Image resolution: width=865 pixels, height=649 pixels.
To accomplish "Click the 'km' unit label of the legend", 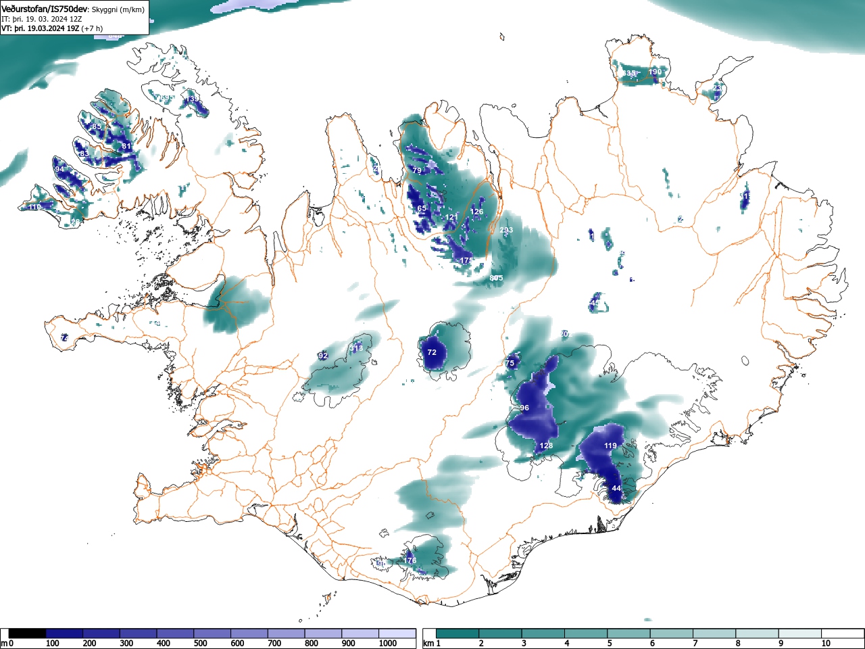I will tap(428, 644).
